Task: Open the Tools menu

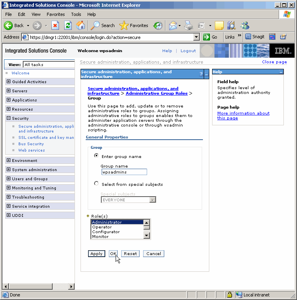Action: tap(76, 14)
